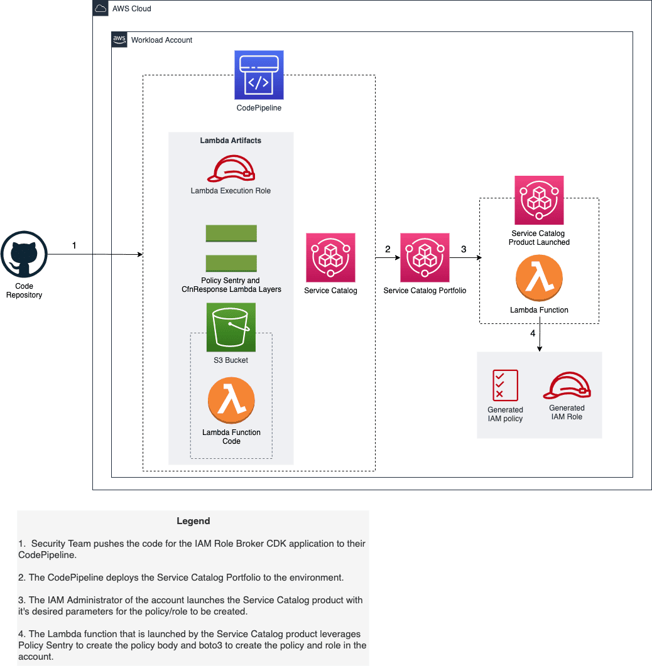Select the CodePipeline icon
The image size is (652, 666).
[259, 75]
